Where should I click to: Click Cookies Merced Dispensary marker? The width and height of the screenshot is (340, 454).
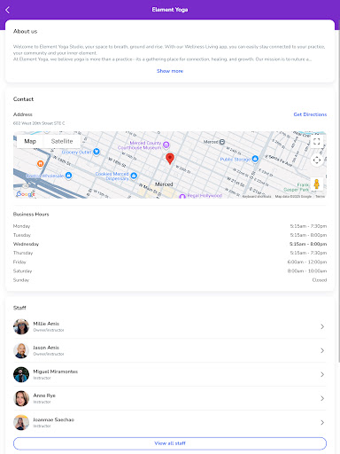(134, 176)
